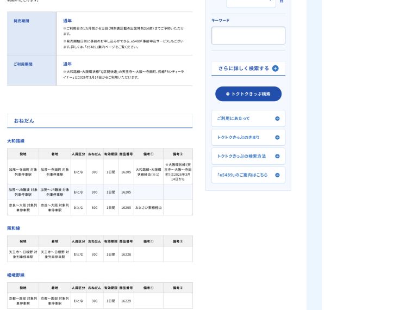
Task: Click the Qシティーライナー usage period note
Action: 123,75
